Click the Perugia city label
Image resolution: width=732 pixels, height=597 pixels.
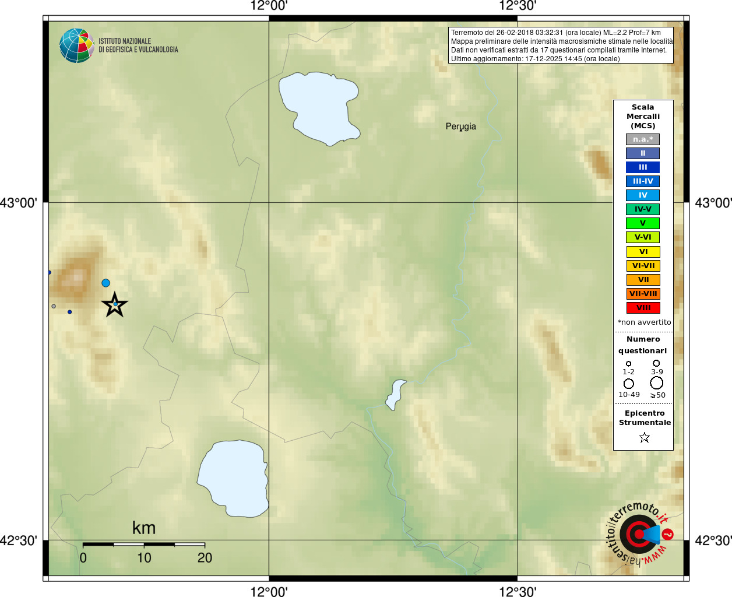pyautogui.click(x=460, y=127)
